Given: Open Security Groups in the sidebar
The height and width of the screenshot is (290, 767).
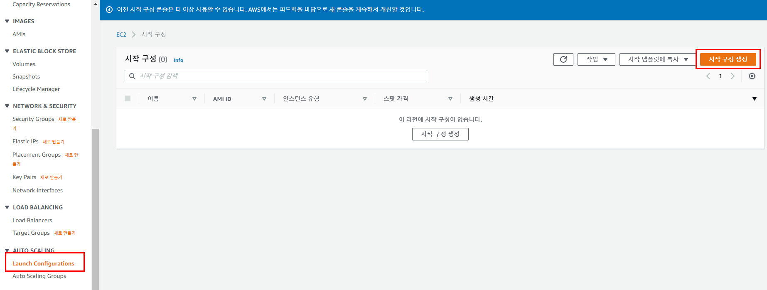Looking at the screenshot, I should pos(33,119).
